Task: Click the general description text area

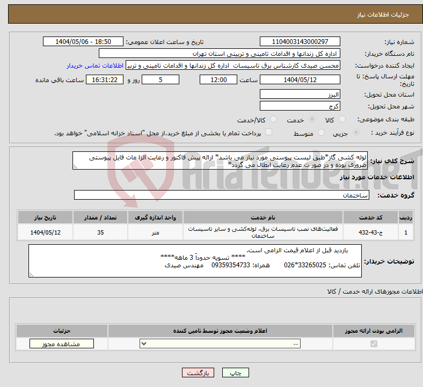Action: click(x=220, y=160)
